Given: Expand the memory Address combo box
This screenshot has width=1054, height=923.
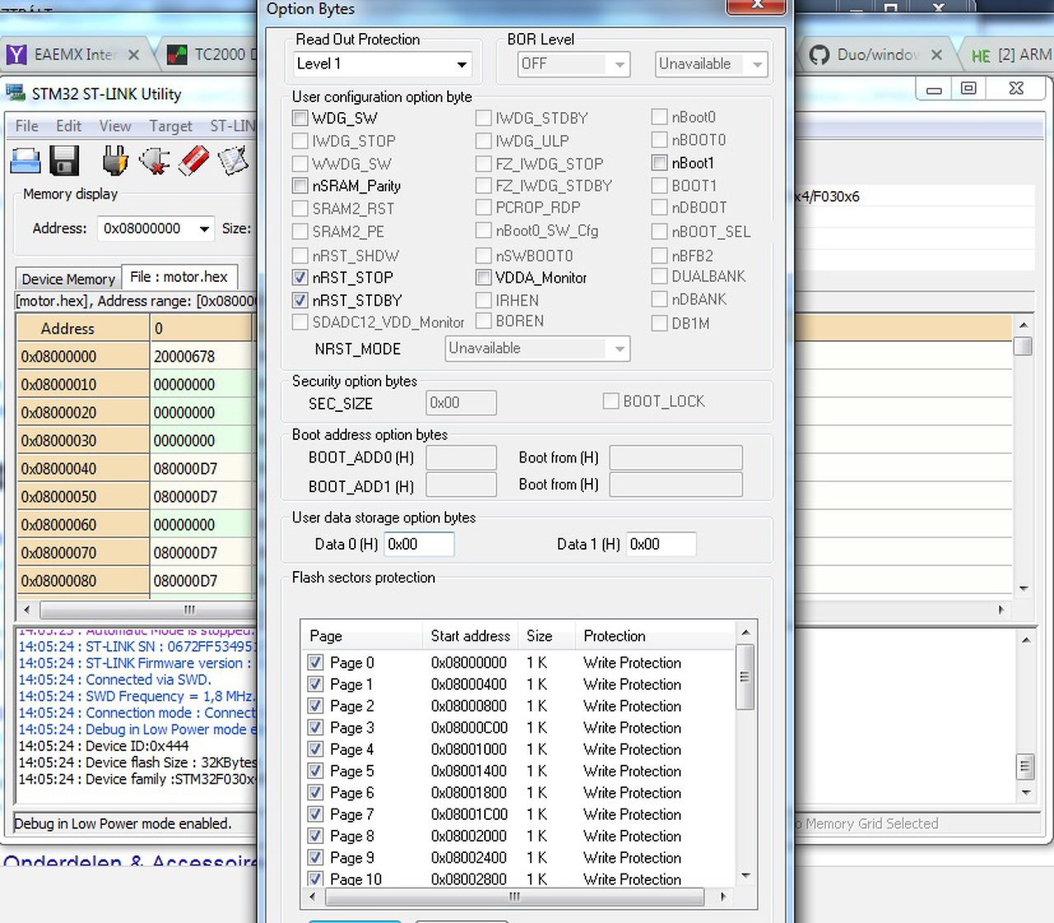Looking at the screenshot, I should click(x=156, y=228).
